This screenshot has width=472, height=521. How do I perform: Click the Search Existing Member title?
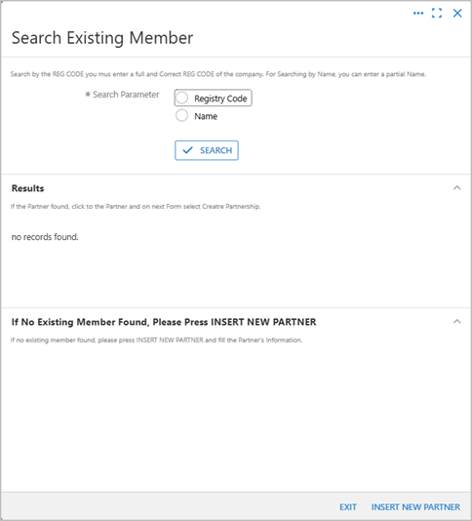[x=102, y=38]
